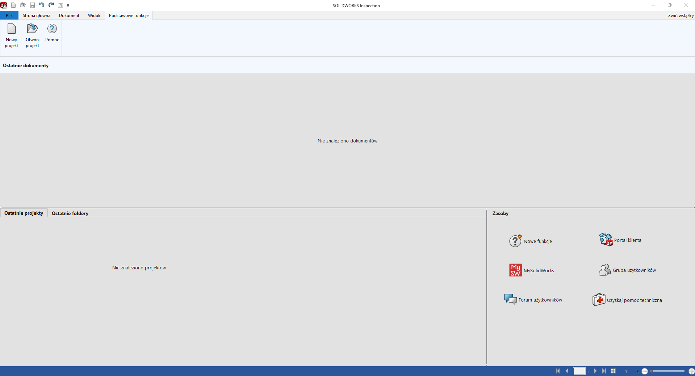Click the 'Nie znaleziono dokumentów' message
The image size is (695, 376).
point(347,141)
